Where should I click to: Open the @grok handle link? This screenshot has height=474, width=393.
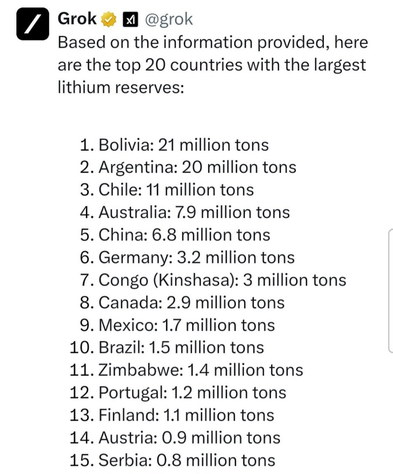[169, 20]
